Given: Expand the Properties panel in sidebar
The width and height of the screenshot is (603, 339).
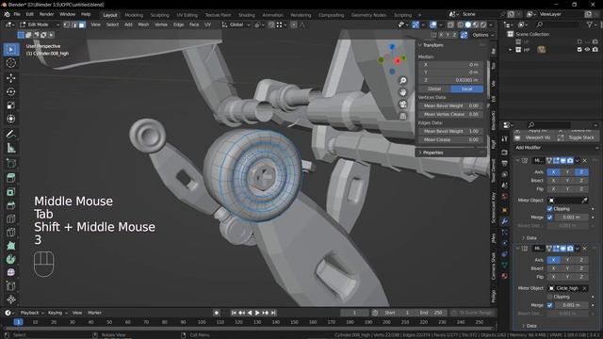Looking at the screenshot, I should (x=420, y=153).
